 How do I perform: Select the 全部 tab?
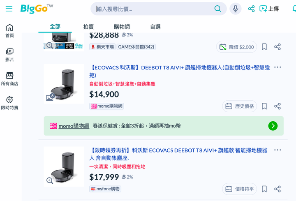tap(55, 27)
